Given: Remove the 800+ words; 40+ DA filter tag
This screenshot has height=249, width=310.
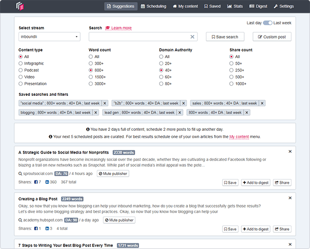Looking at the screenshot, I should tap(247, 112).
